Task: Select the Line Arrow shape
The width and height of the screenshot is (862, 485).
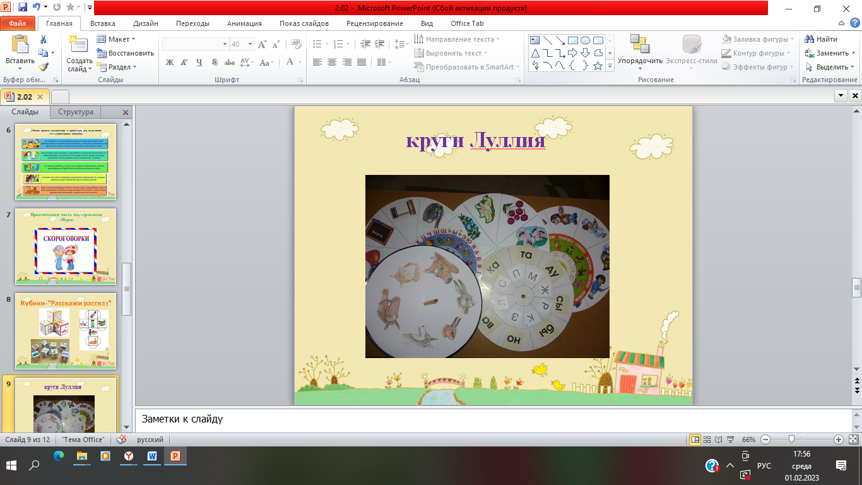Action: coord(560,40)
